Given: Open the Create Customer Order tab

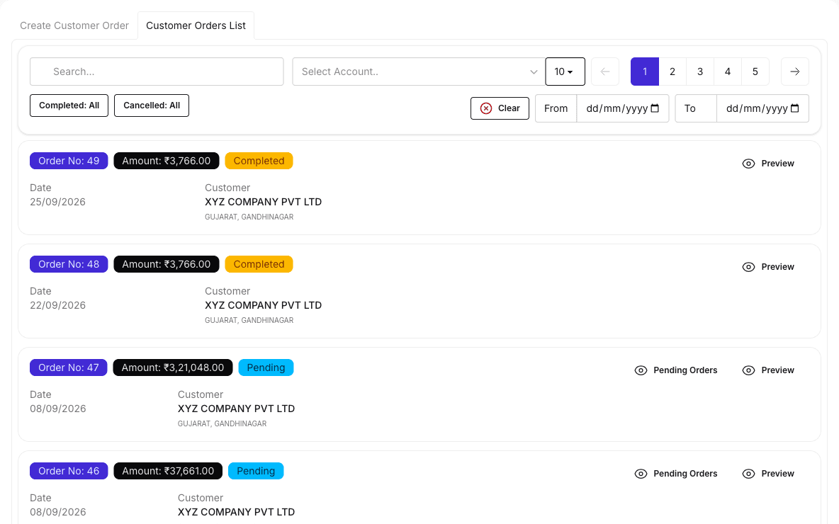Looking at the screenshot, I should point(74,25).
